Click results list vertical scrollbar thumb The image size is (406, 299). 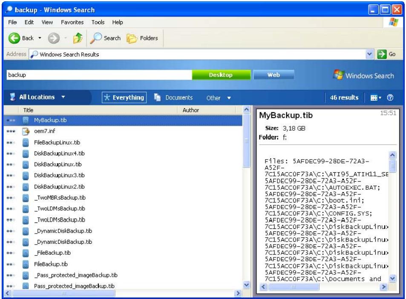247,141
